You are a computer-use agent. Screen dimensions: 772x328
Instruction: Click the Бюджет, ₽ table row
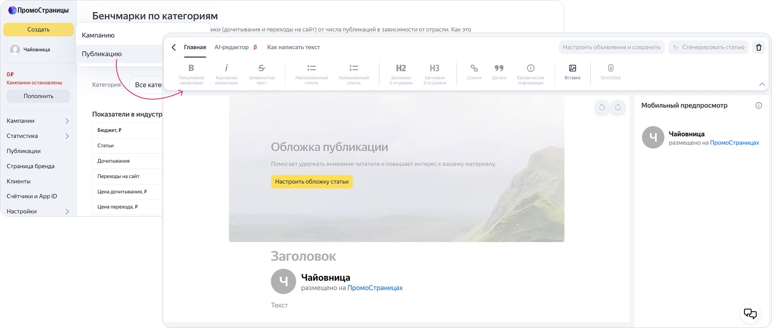(127, 130)
